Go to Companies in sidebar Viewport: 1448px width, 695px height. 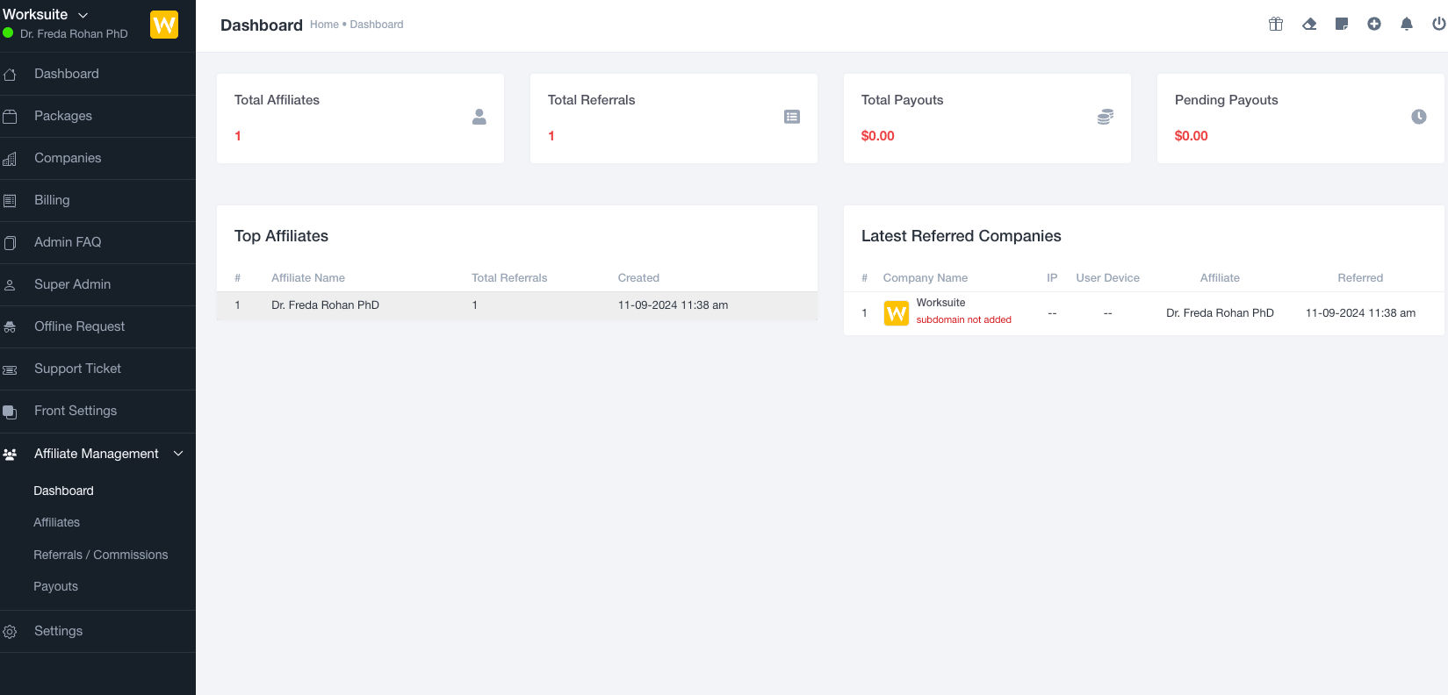pos(68,158)
